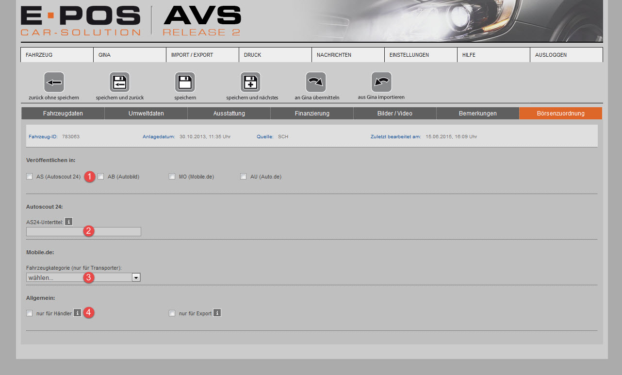This screenshot has height=375, width=622.
Task: Toggle the AU (Auto.de) checkbox
Action: pyautogui.click(x=244, y=177)
